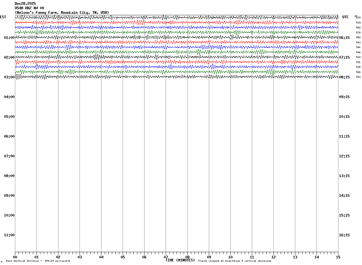362x265 pixels.
Task: Click the DC offset value 552
Action: click(x=358, y=37)
